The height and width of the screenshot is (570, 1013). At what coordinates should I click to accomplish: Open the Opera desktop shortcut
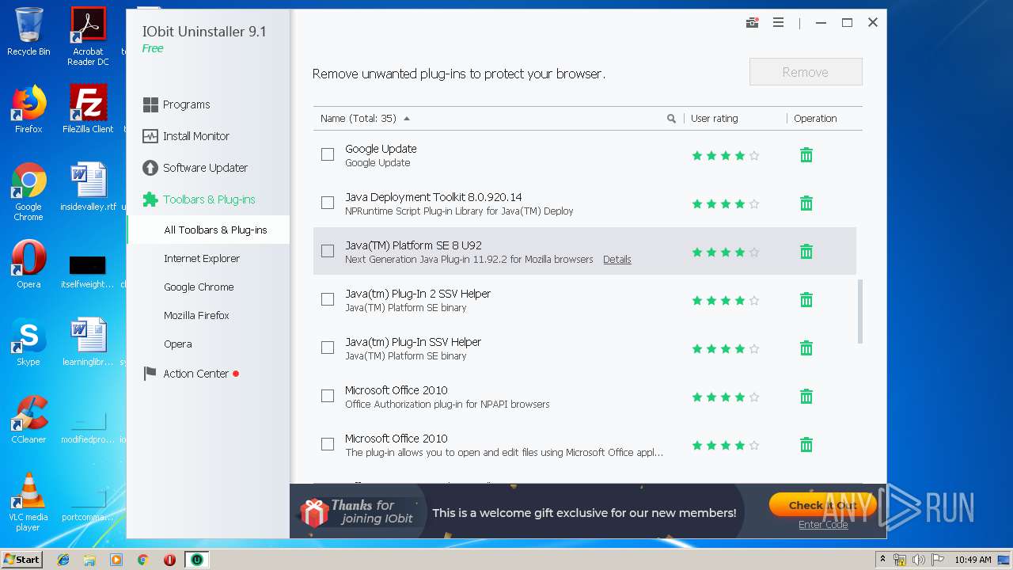[x=28, y=264]
